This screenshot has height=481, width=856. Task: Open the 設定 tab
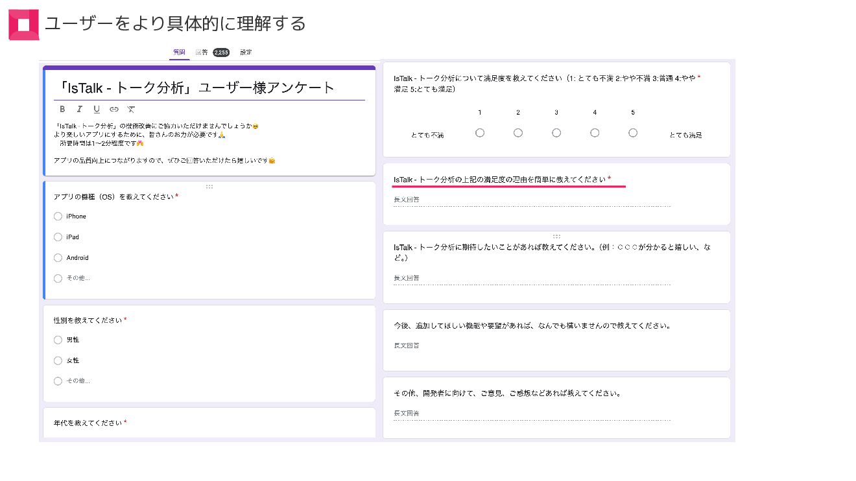coord(246,53)
